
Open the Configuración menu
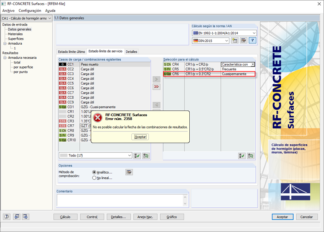(30, 11)
